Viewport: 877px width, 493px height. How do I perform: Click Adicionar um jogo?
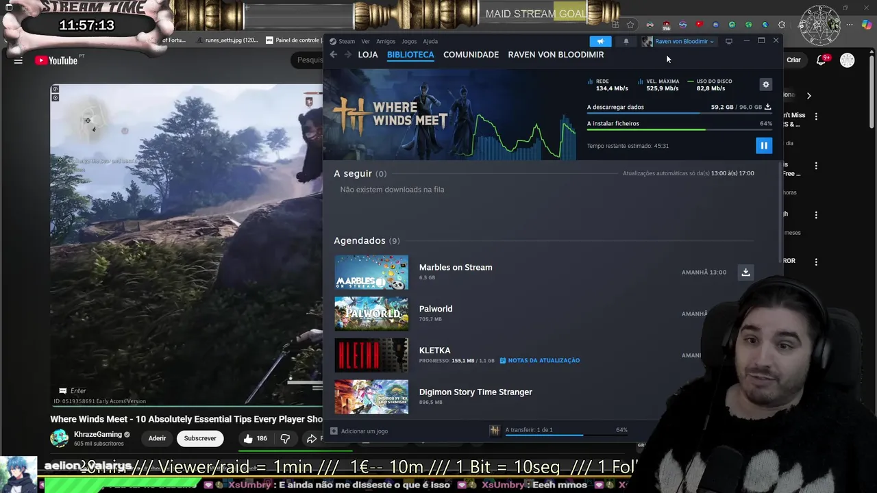[359, 431]
